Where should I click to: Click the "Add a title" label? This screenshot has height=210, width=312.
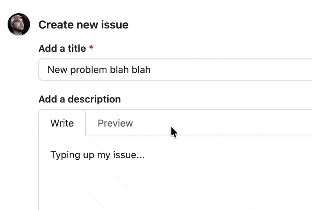62,48
